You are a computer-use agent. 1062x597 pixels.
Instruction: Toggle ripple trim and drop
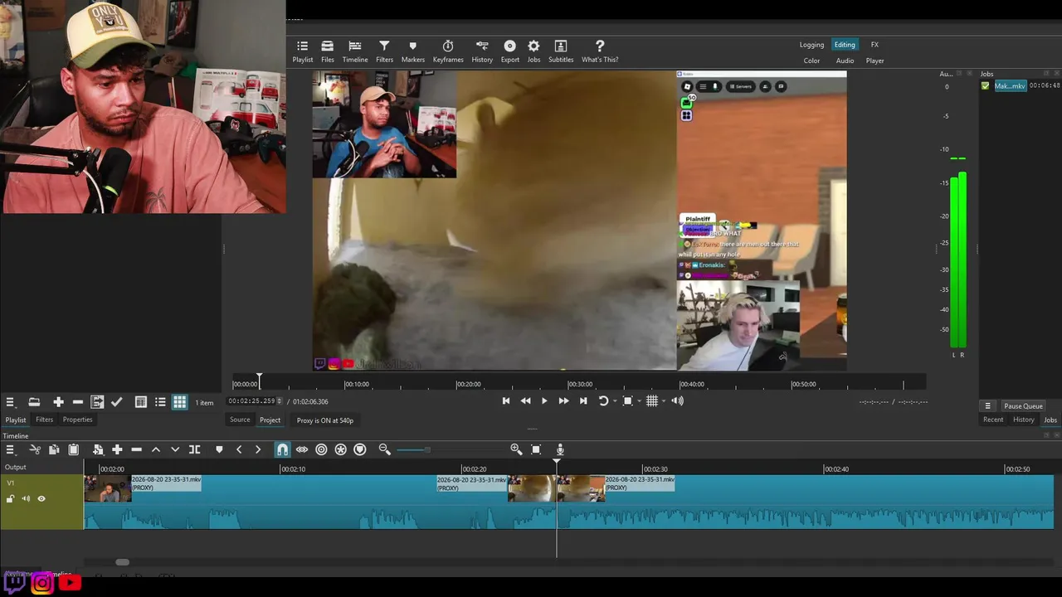point(321,449)
